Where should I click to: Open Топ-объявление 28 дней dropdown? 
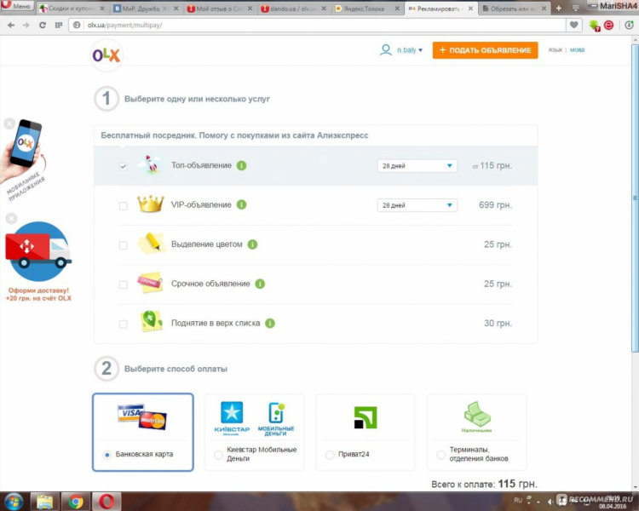[417, 166]
